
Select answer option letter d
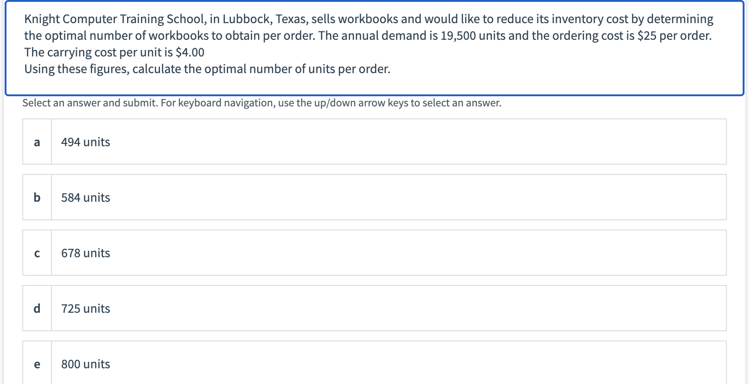click(x=37, y=309)
